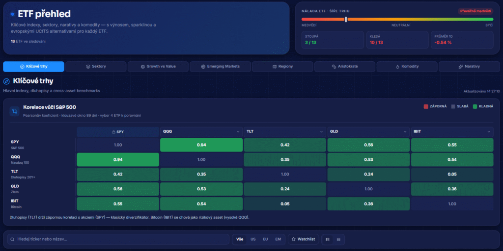Open the Growth vs Value tab
503x251 pixels.
[x=158, y=67]
